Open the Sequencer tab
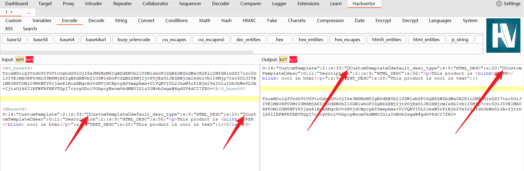Viewport: 524px width, 171px height. (x=190, y=4)
